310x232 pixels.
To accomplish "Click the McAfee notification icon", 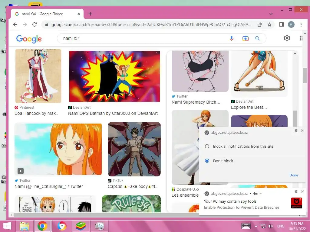I will [296, 203].
